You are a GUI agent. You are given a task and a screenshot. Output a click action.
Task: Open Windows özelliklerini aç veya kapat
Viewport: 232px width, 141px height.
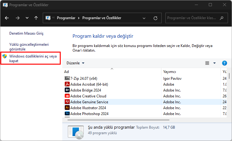pos(33,58)
